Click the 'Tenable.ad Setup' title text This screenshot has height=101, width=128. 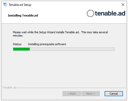coord(20,5)
